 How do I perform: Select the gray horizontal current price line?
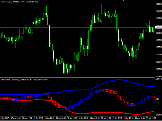point(77,27)
